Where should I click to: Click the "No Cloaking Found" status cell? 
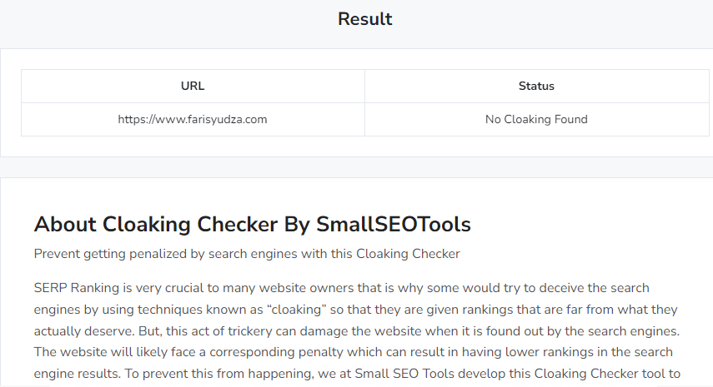click(536, 119)
